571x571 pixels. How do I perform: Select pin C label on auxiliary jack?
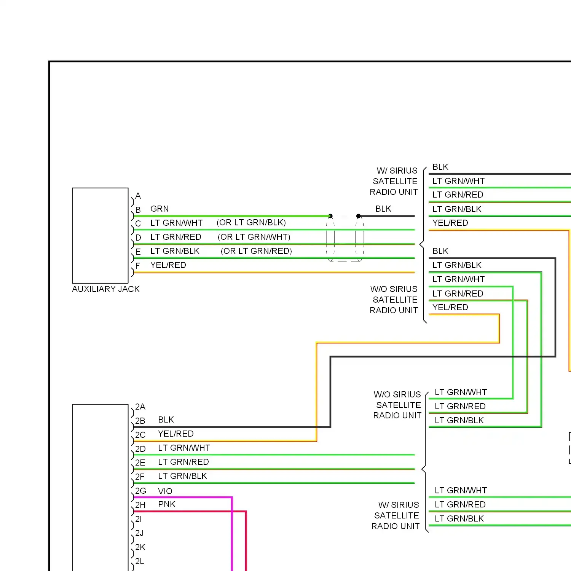(x=138, y=224)
